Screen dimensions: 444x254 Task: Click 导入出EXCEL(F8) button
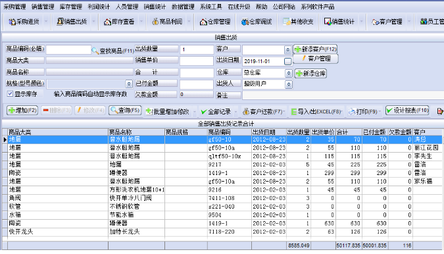(x=316, y=112)
